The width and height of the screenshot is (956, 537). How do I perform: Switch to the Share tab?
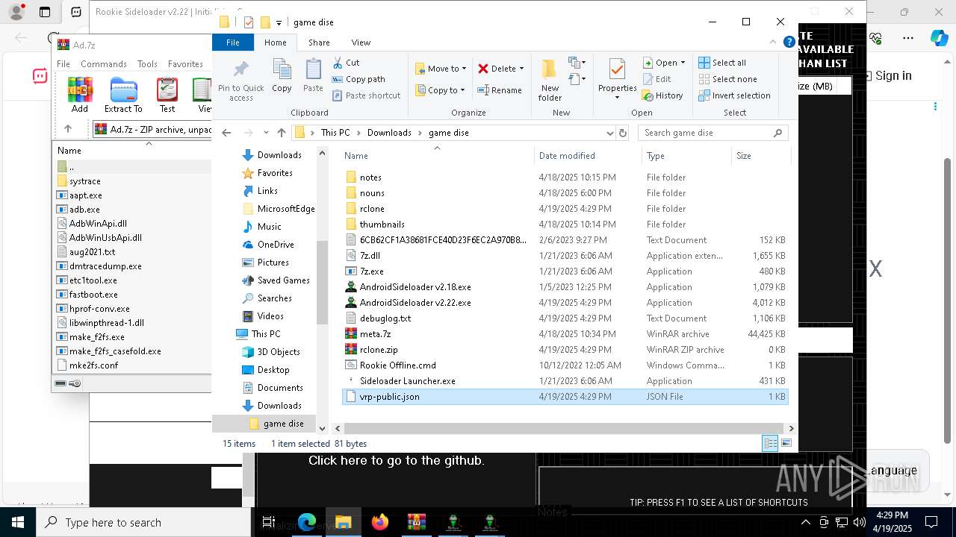pos(319,43)
